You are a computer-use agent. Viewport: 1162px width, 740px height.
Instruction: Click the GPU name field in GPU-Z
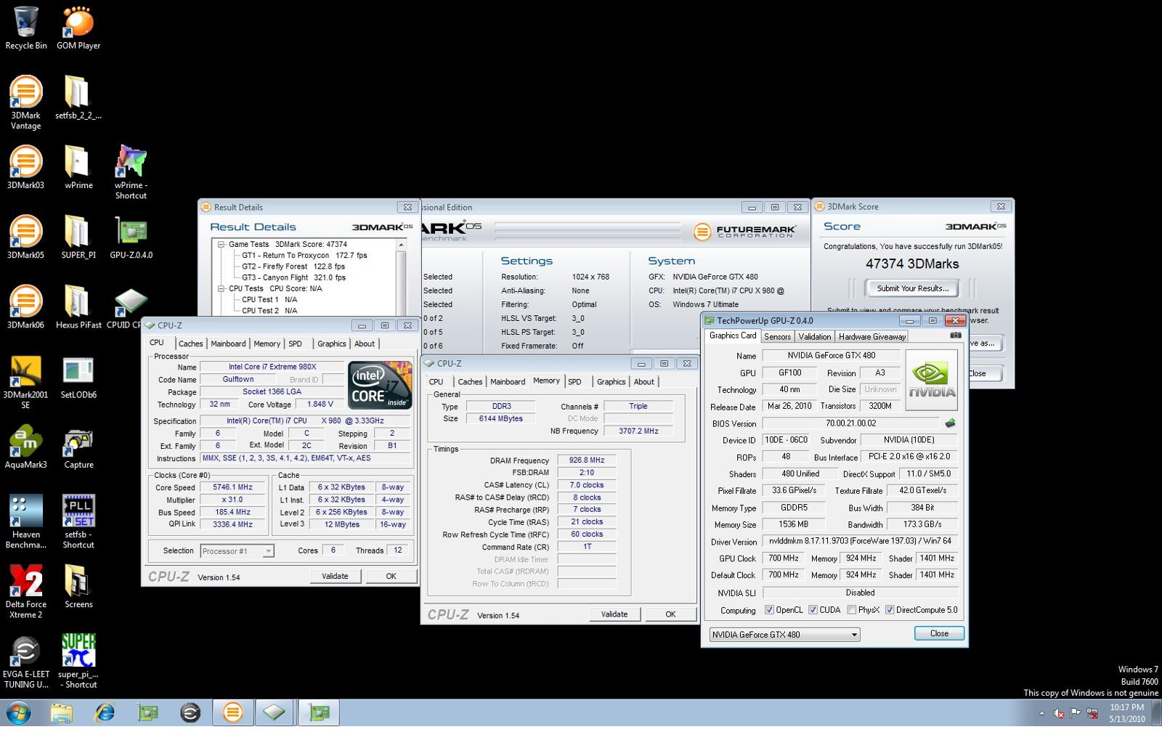pos(789,373)
